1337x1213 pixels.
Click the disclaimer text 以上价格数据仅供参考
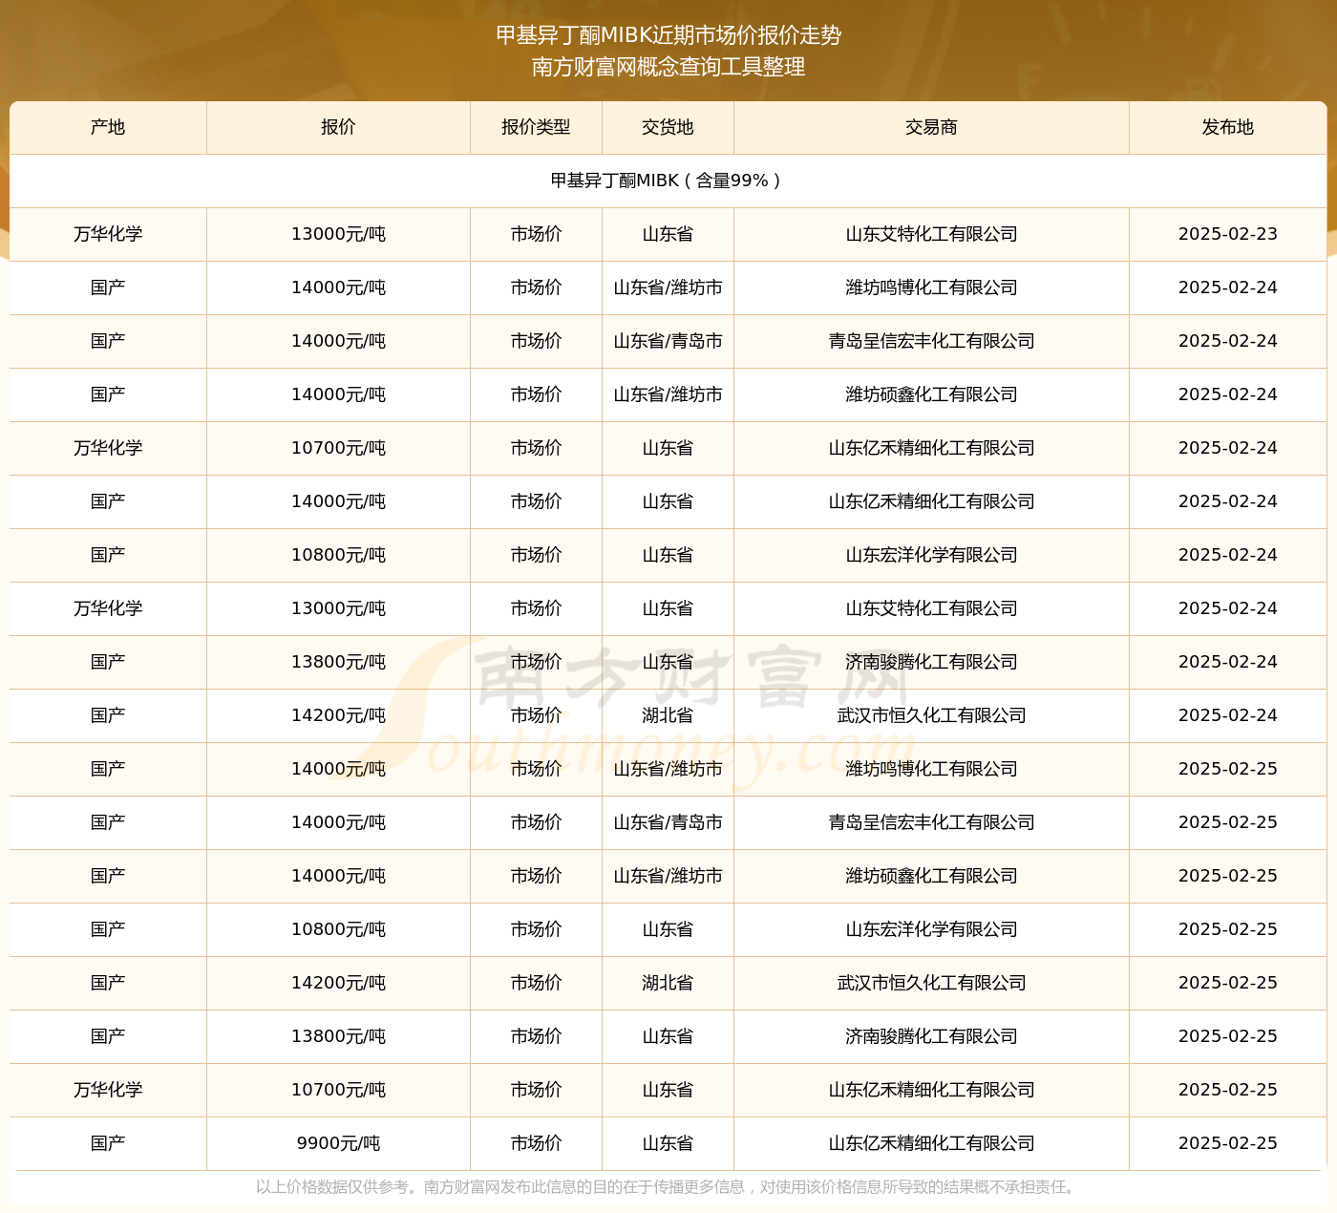click(331, 1187)
